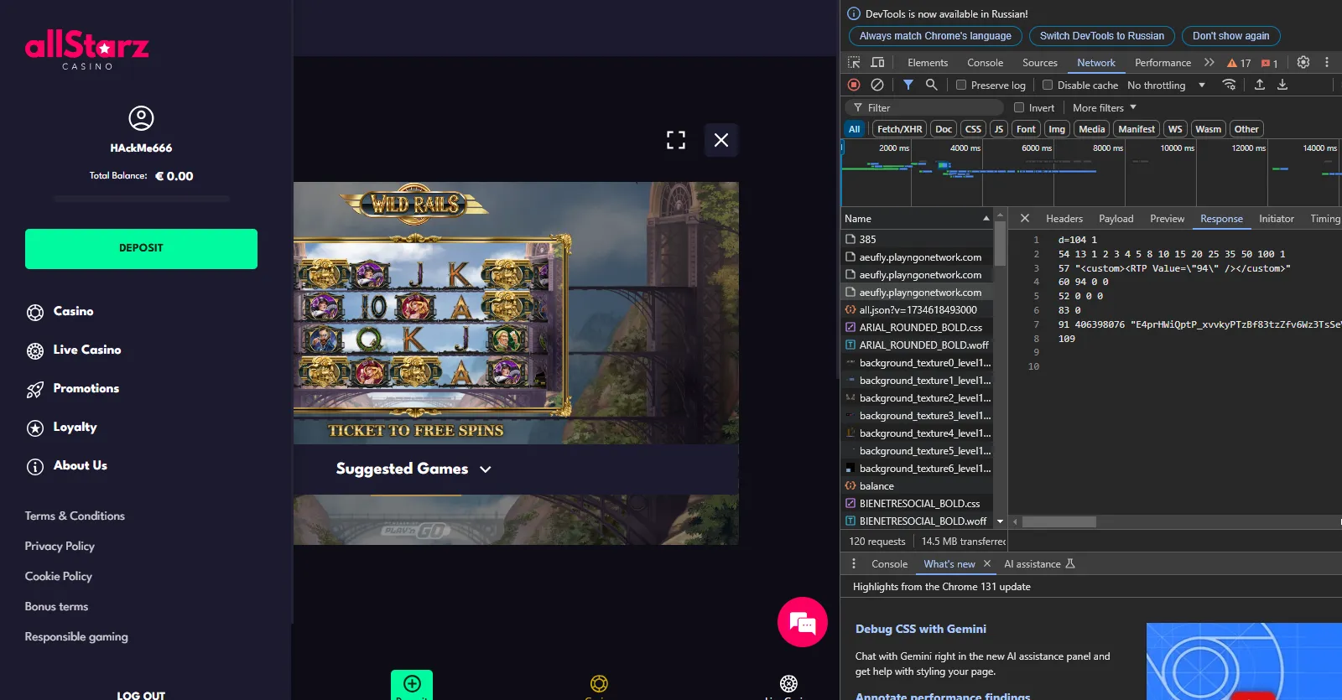Open the drawer three-dot menu beside Console
The image size is (1342, 700).
click(854, 563)
